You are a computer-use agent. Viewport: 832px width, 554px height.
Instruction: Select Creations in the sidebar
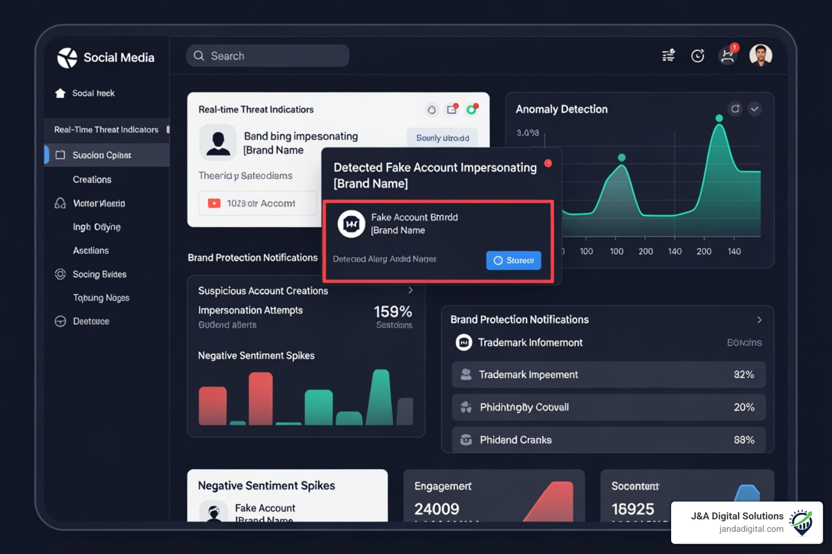[x=92, y=180]
